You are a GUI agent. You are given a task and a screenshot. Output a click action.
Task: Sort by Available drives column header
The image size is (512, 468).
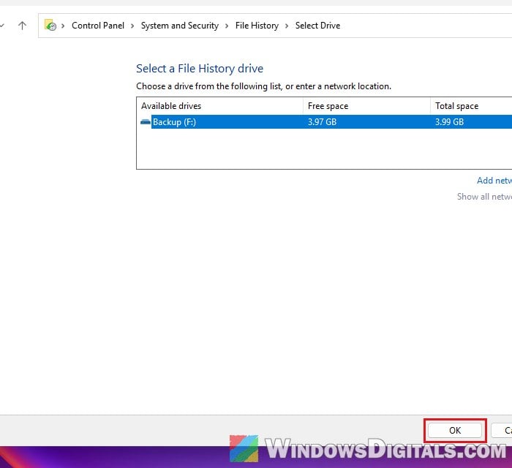(219, 106)
